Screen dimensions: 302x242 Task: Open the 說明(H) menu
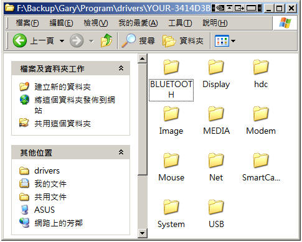[215, 23]
